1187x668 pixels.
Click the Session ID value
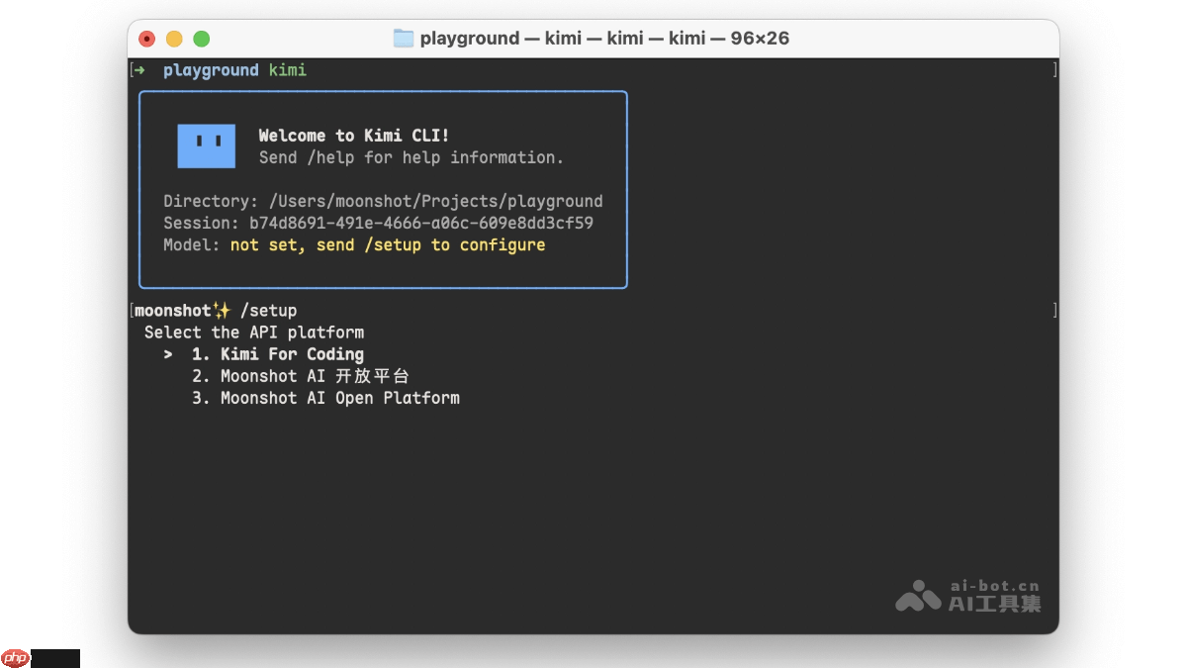[420, 223]
